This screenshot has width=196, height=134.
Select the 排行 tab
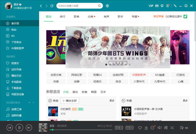tap(62, 17)
